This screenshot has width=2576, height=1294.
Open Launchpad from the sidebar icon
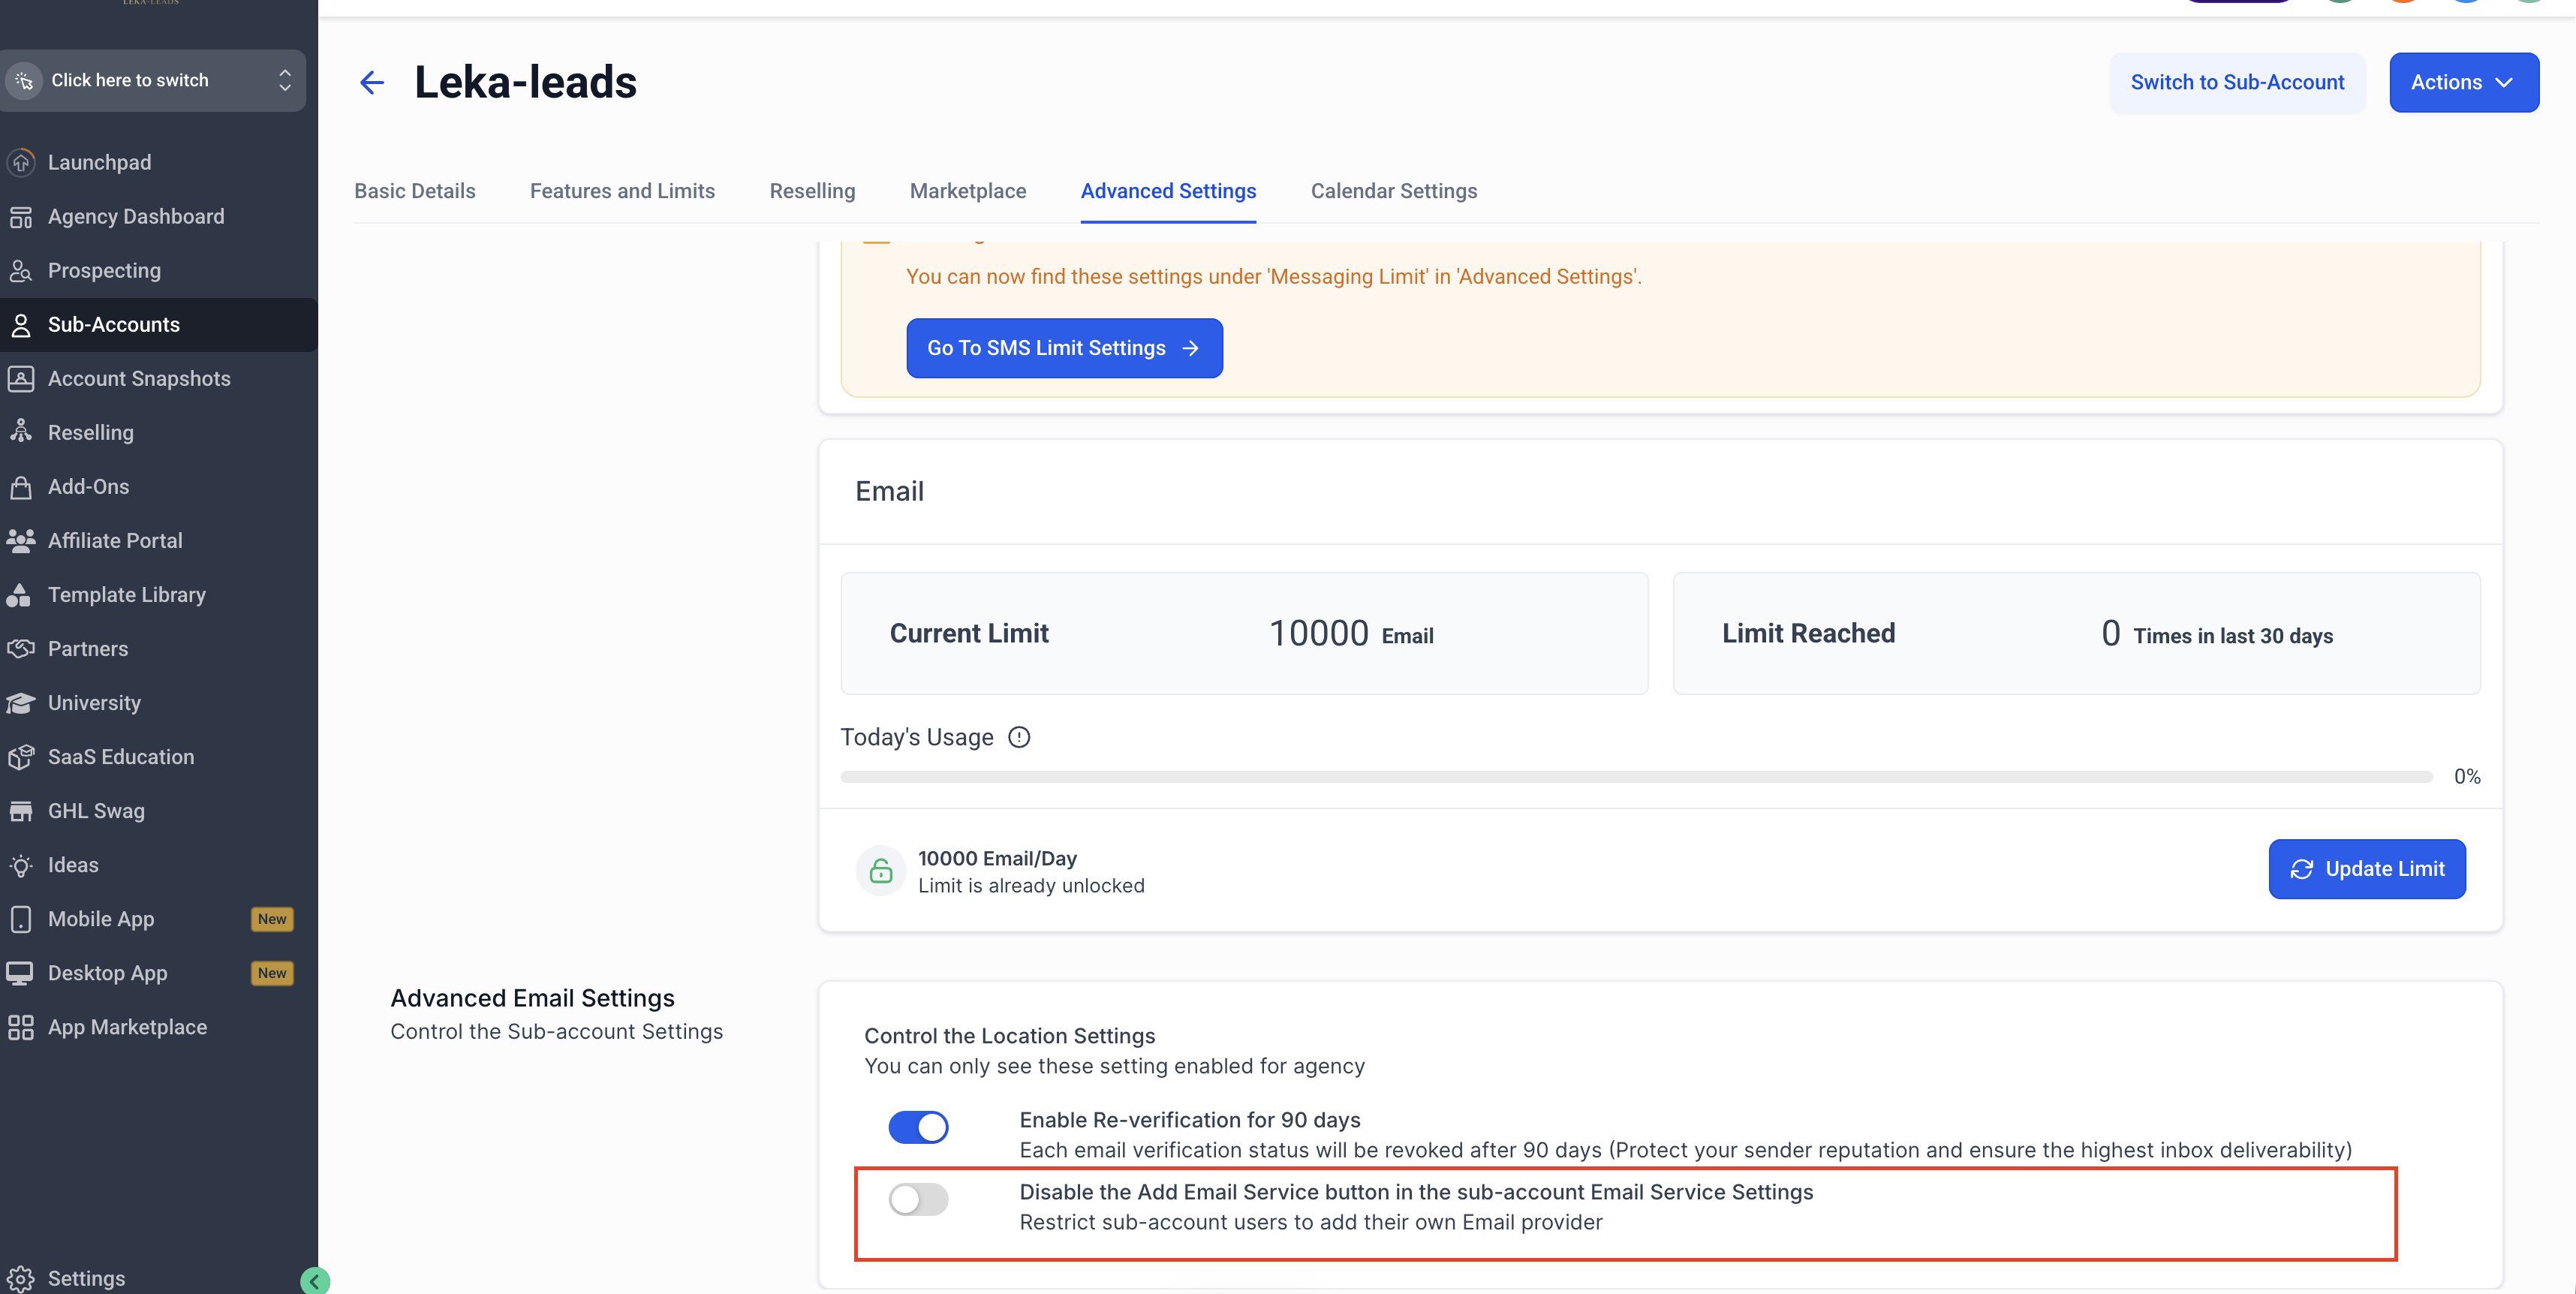(21, 162)
